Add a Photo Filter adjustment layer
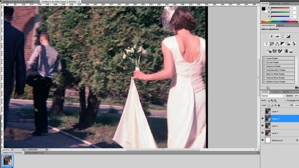This screenshot has width=299, height=168. tap(288, 44)
